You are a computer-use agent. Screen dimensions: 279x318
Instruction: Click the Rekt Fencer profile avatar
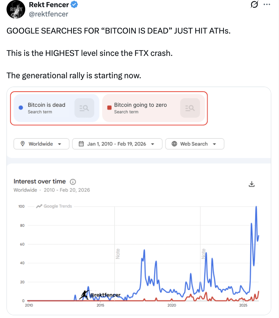[14, 9]
